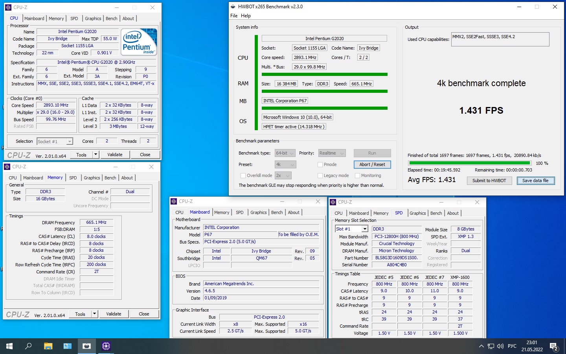Open File Explorer from the taskbar
Viewport: 566px width, 354px height.
click(48, 346)
